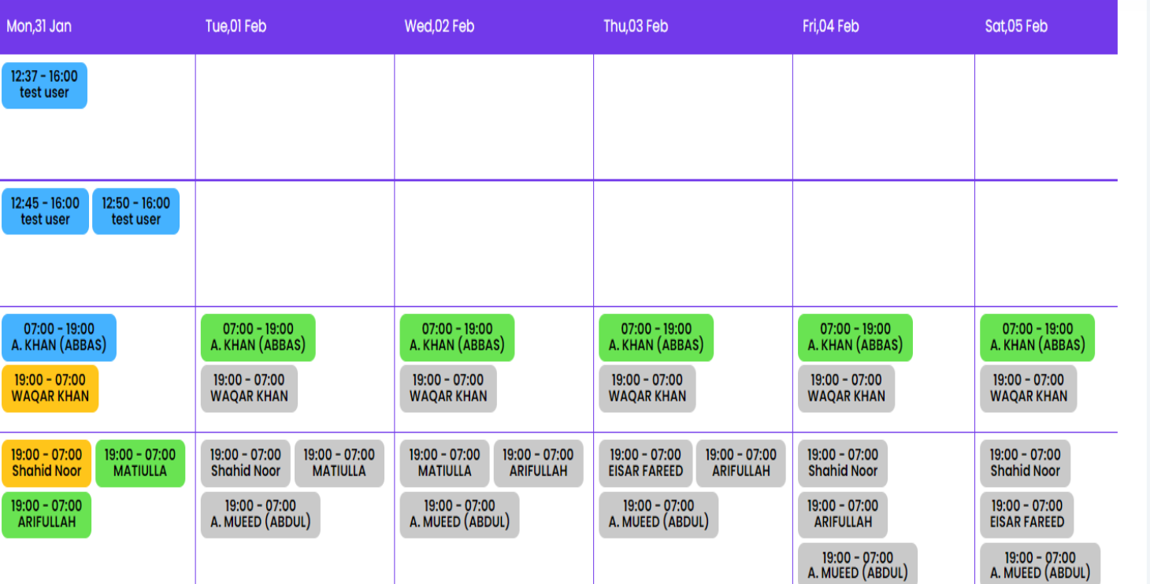Open Saturday's A. MUEED (ABDUL) shift
This screenshot has height=584, width=1150.
[x=1041, y=564]
